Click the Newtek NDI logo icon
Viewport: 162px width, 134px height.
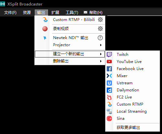click(x=45, y=38)
